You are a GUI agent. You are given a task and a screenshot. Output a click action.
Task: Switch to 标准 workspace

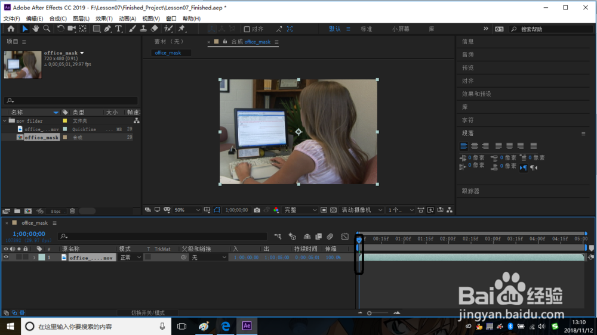tap(367, 29)
